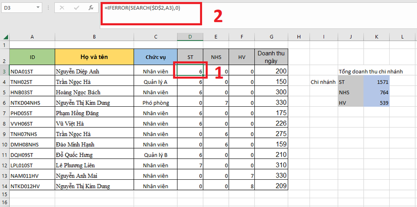The height and width of the screenshot is (207, 417).
Task: Select column G header
Action: 271,37
